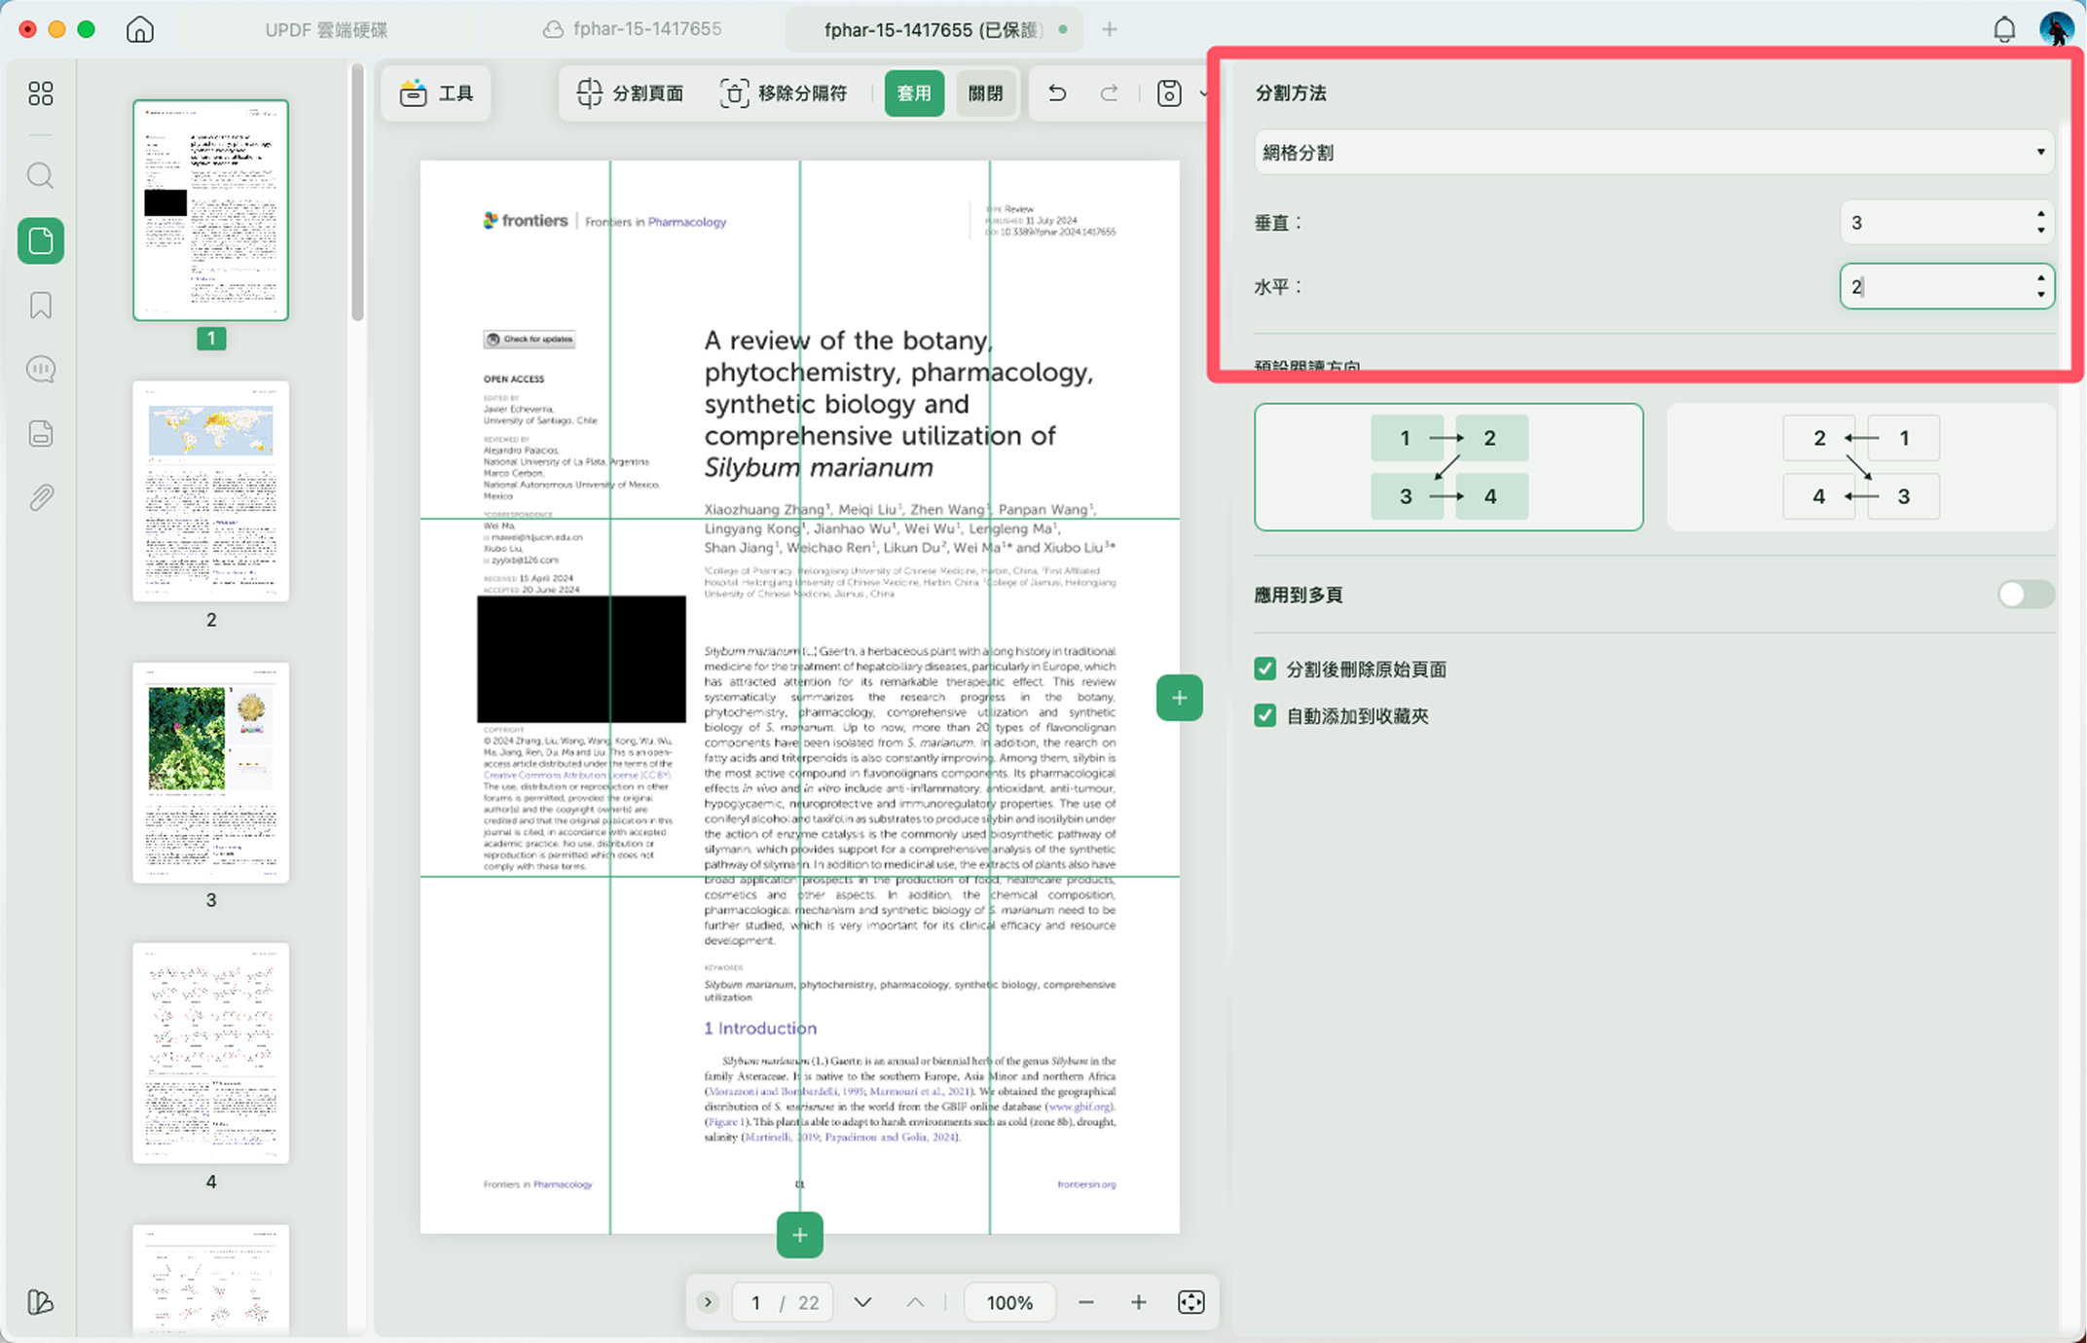Viewport: 2087px width, 1343px height.
Task: Open the form fields sidebar icon
Action: [41, 434]
